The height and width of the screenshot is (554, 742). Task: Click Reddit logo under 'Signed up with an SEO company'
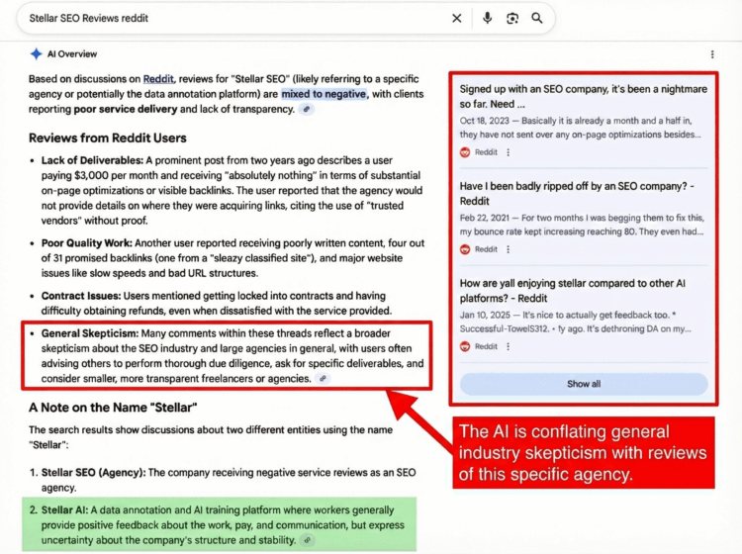pos(465,152)
